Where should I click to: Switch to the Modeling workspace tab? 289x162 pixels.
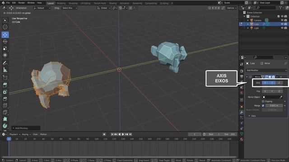tap(61, 3)
